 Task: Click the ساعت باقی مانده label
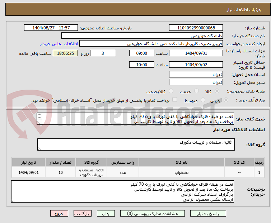(35, 53)
